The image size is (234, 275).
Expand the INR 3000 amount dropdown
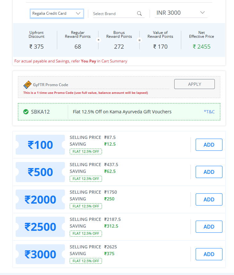181,13
